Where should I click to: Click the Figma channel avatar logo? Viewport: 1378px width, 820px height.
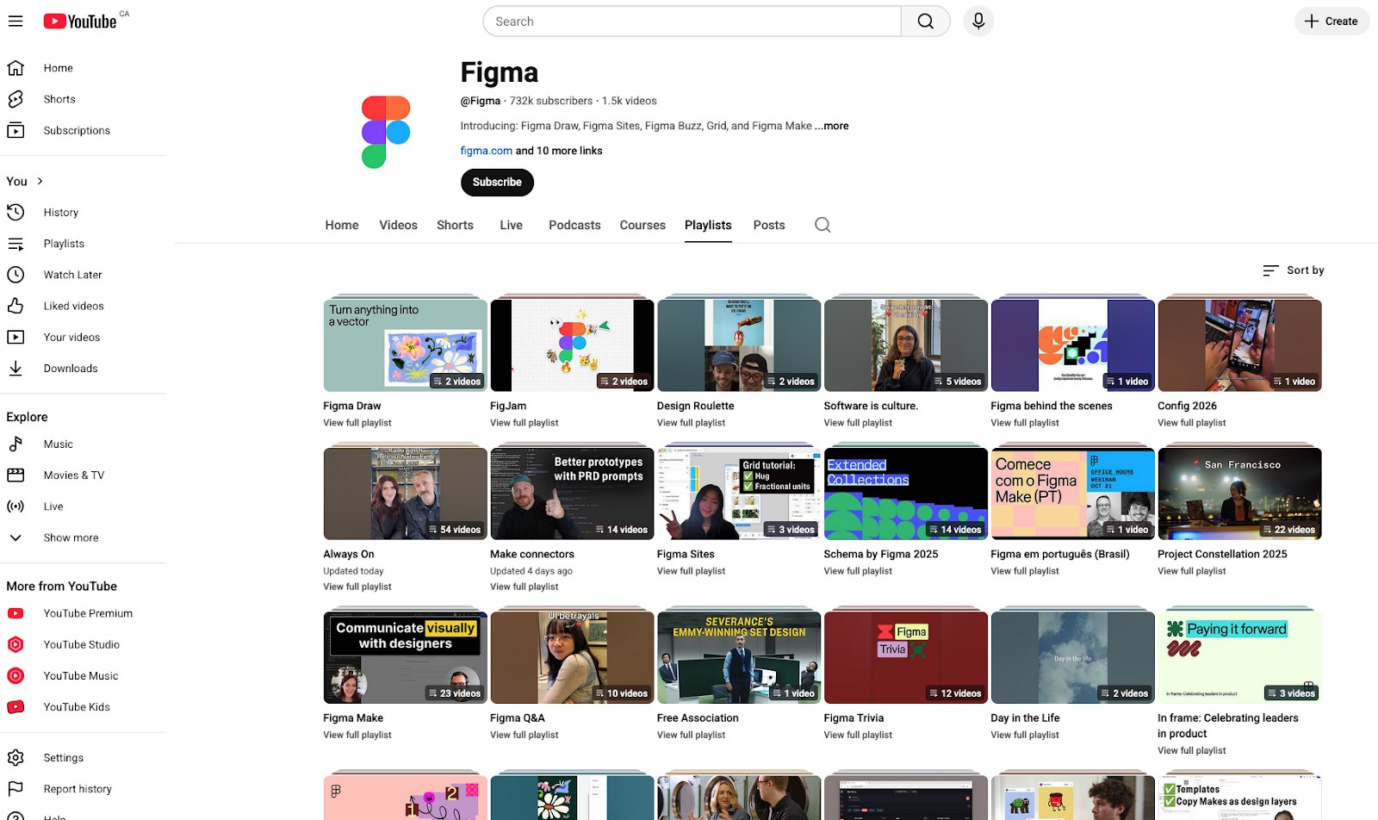pyautogui.click(x=386, y=132)
